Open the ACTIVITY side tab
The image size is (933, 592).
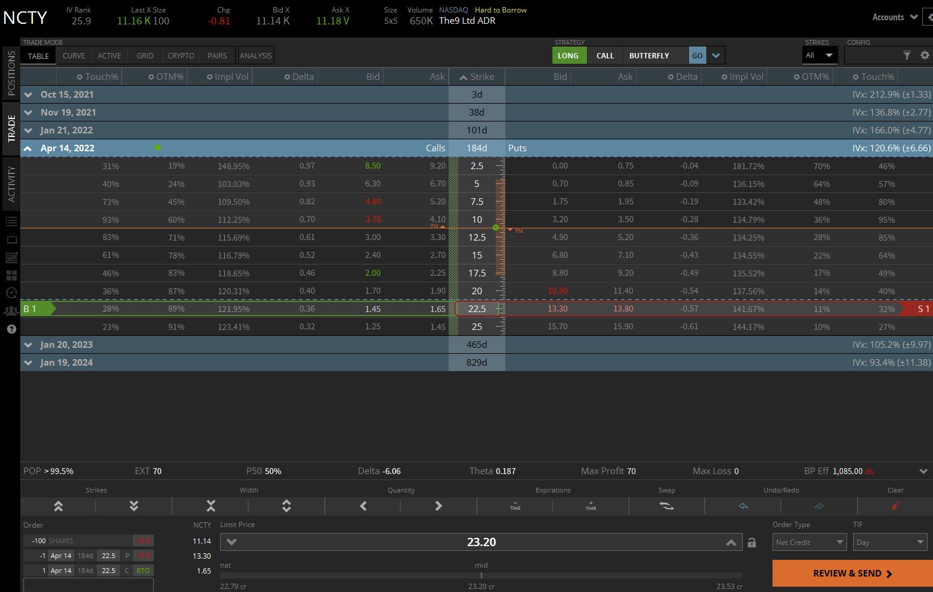click(11, 184)
